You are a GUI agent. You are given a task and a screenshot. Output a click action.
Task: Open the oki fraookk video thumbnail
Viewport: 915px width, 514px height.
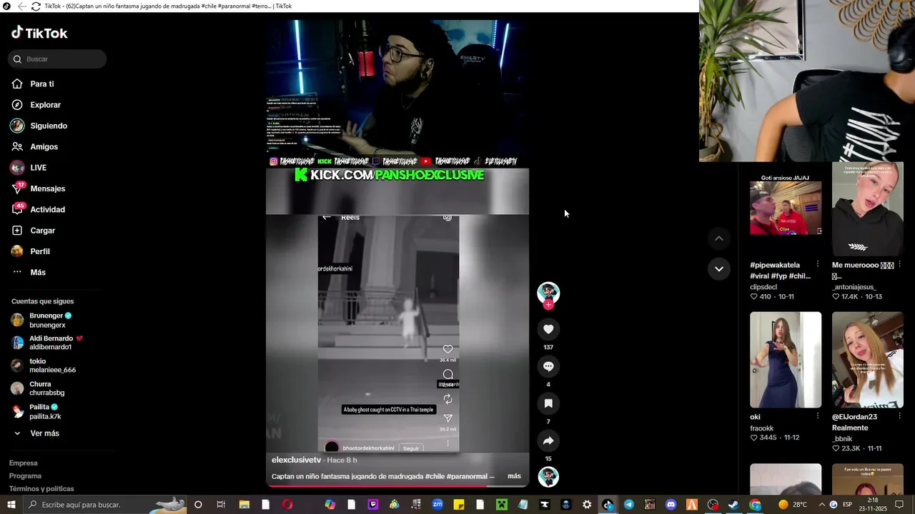click(786, 360)
